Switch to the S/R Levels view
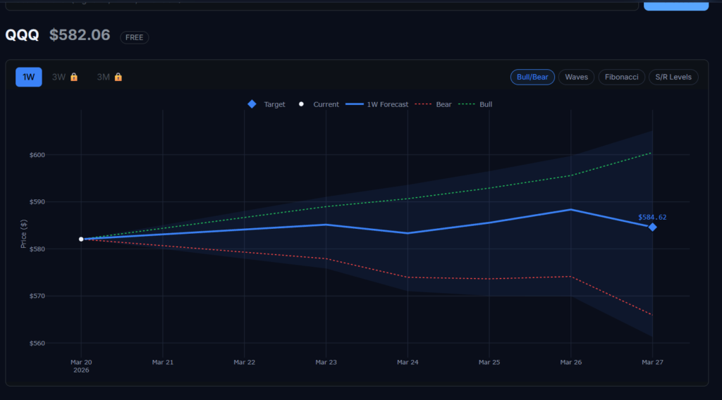Screen dimensions: 722x400 tap(673, 77)
